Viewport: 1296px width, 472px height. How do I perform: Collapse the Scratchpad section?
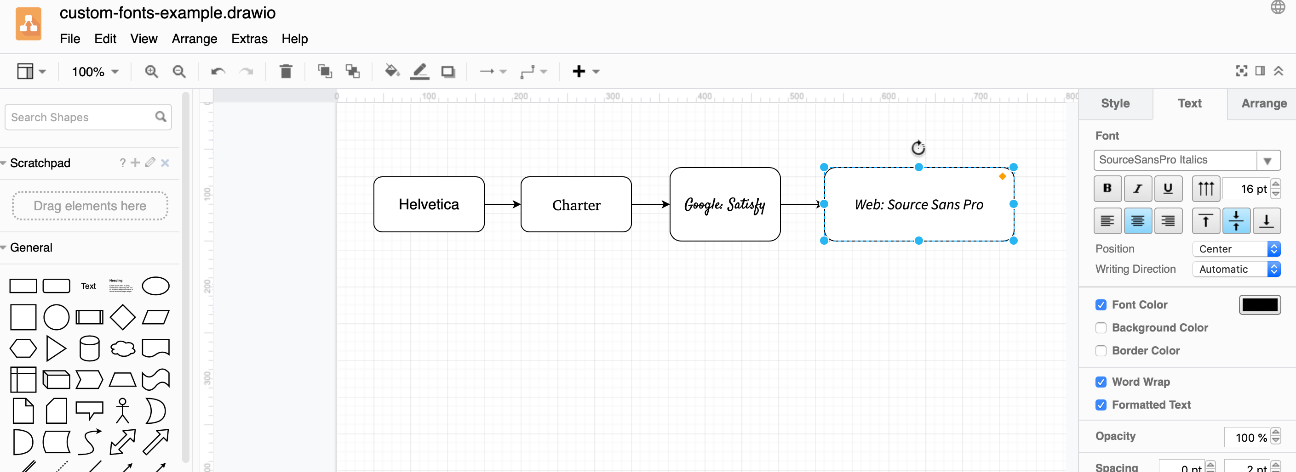coord(4,163)
